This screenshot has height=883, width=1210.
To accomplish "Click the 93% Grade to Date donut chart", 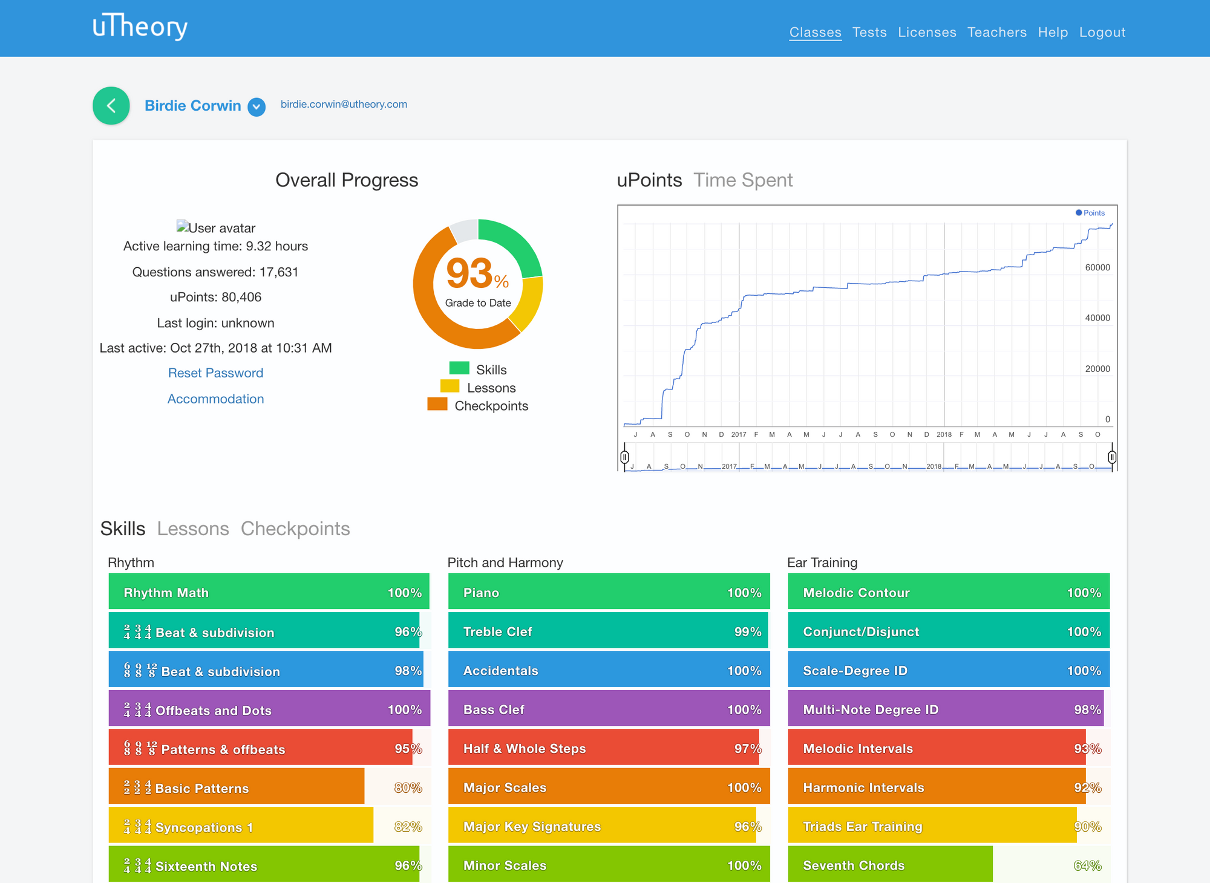I will pyautogui.click(x=478, y=284).
